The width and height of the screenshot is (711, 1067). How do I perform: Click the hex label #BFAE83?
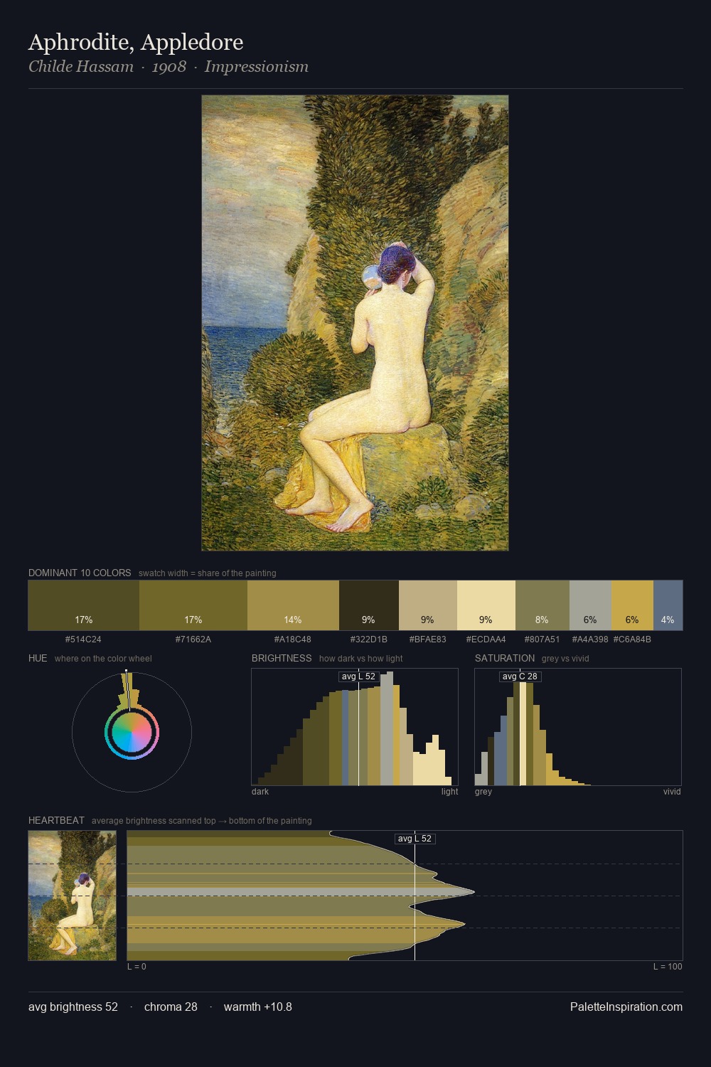coord(428,639)
